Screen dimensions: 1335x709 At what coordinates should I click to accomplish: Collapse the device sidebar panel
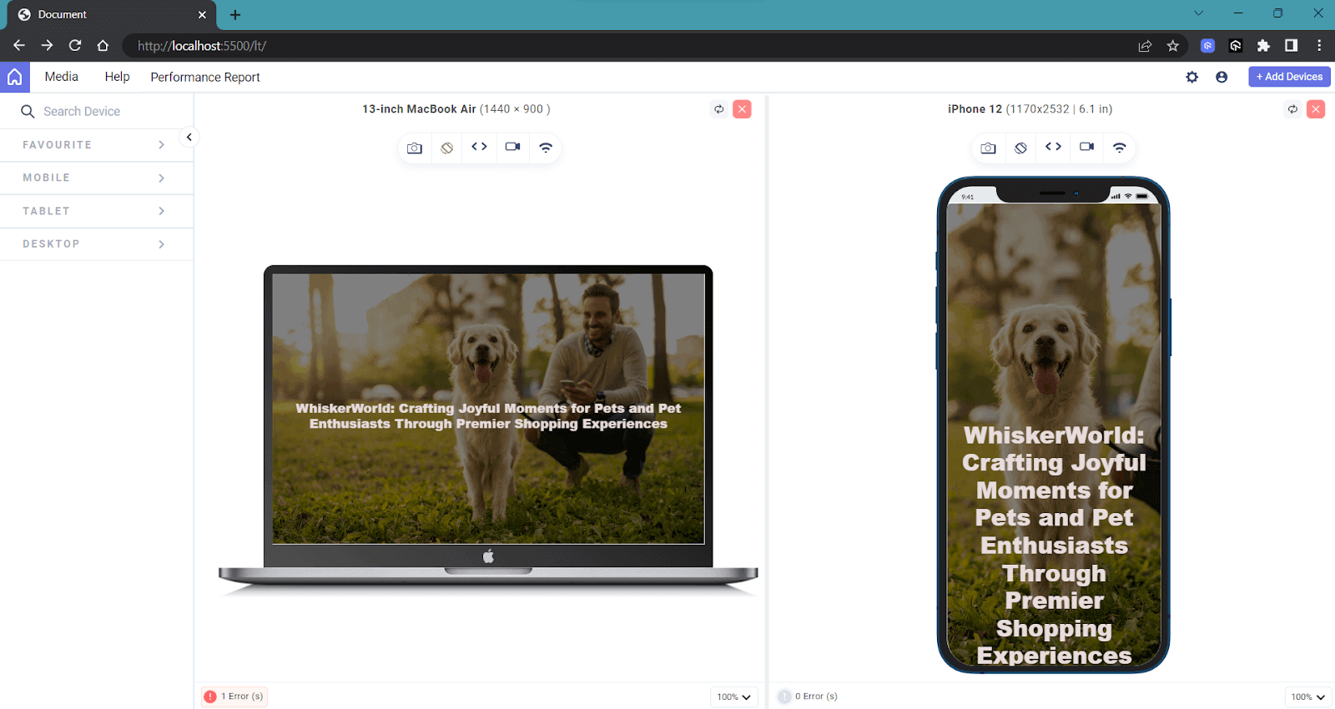[189, 137]
